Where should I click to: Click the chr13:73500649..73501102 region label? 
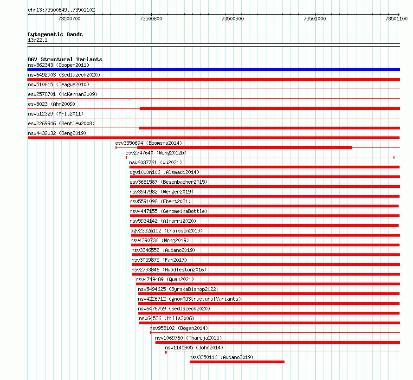[61, 10]
